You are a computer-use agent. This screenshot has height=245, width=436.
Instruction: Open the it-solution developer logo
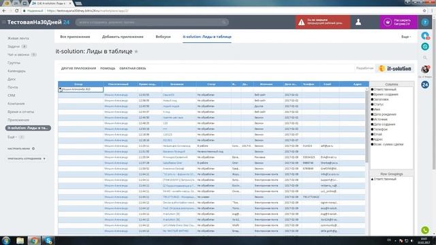pyautogui.click(x=395, y=68)
